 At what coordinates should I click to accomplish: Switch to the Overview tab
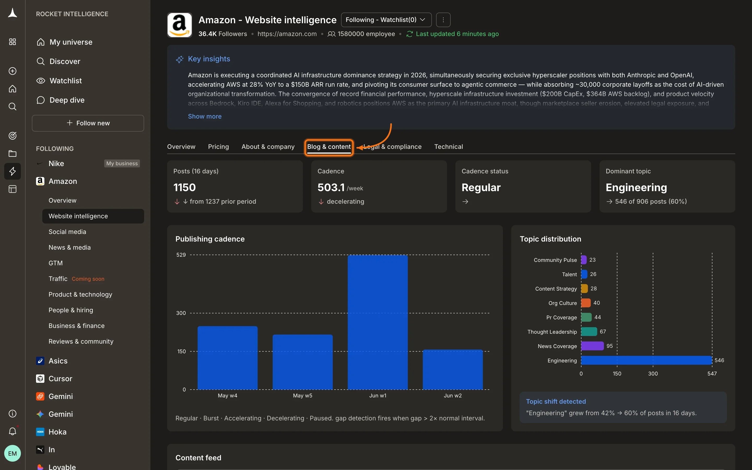pos(181,147)
